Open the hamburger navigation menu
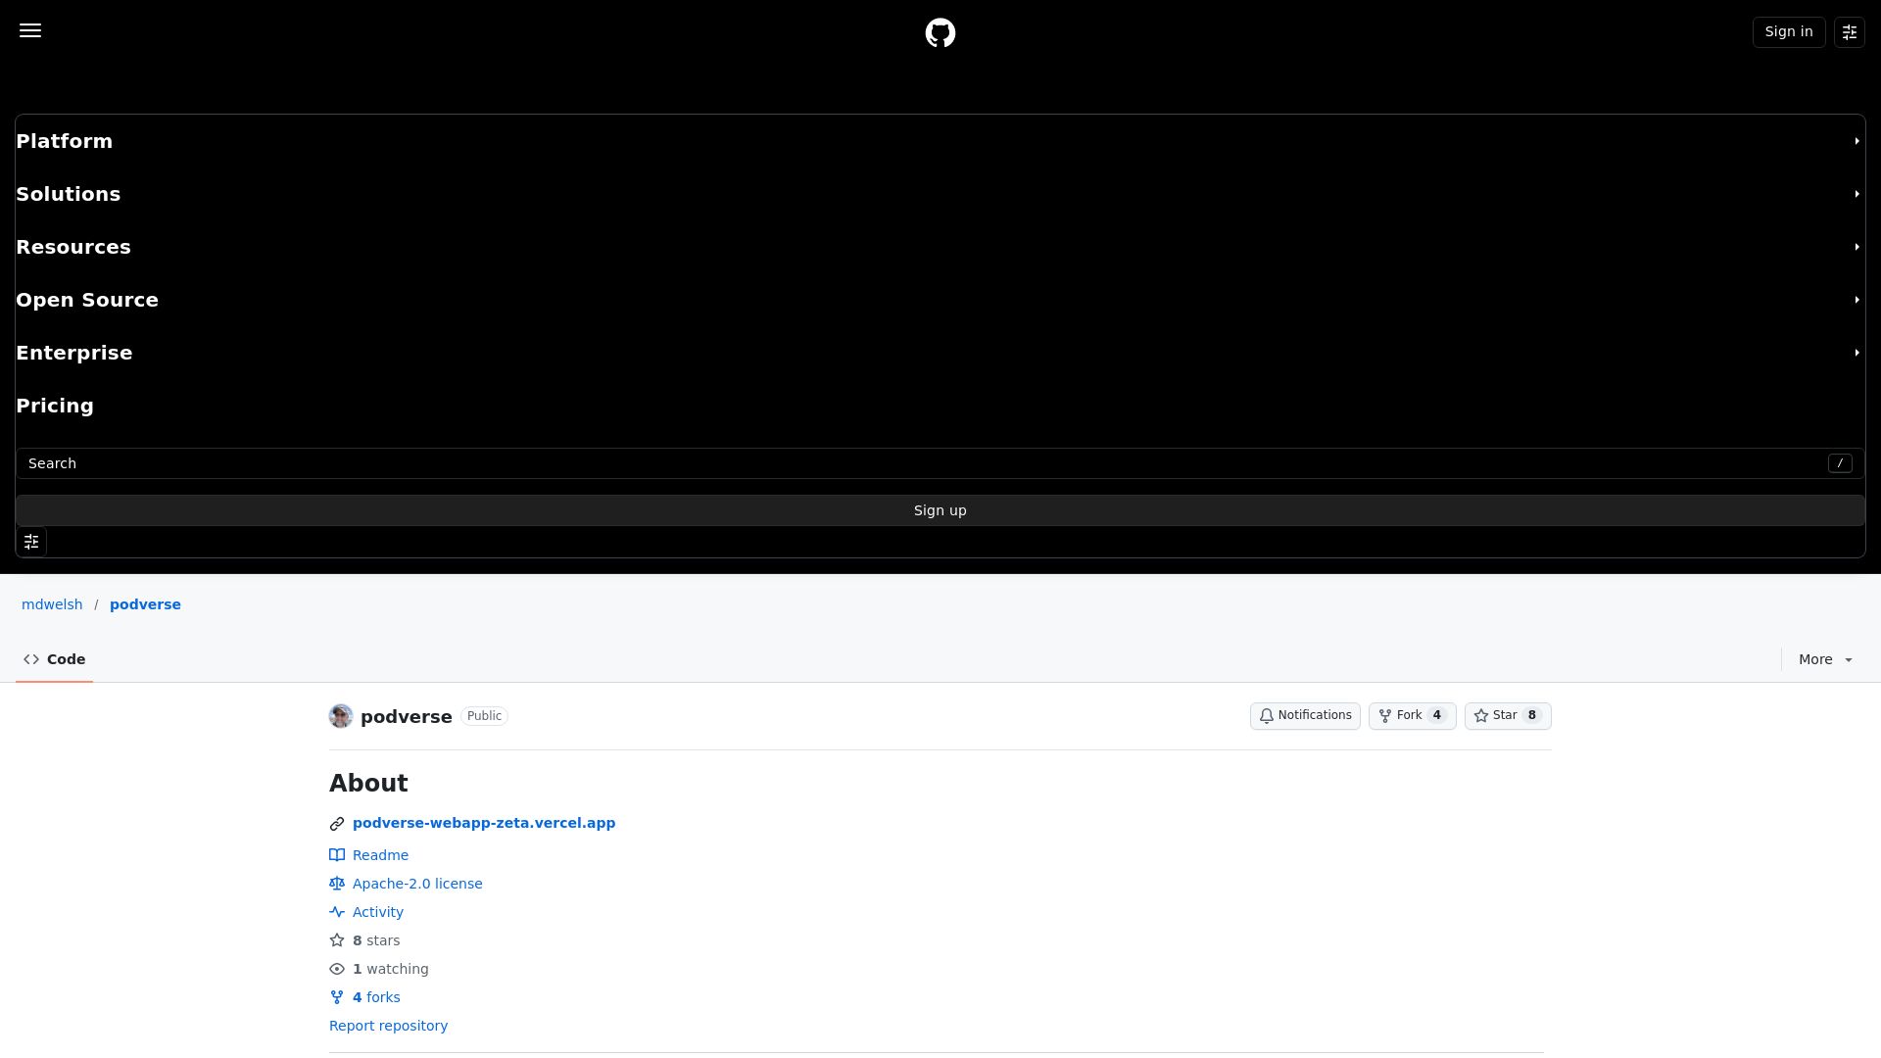1881x1058 pixels. [30, 30]
